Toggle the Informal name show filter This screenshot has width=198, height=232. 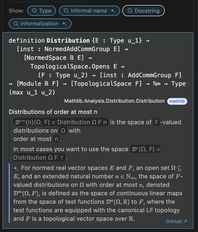pos(89,11)
